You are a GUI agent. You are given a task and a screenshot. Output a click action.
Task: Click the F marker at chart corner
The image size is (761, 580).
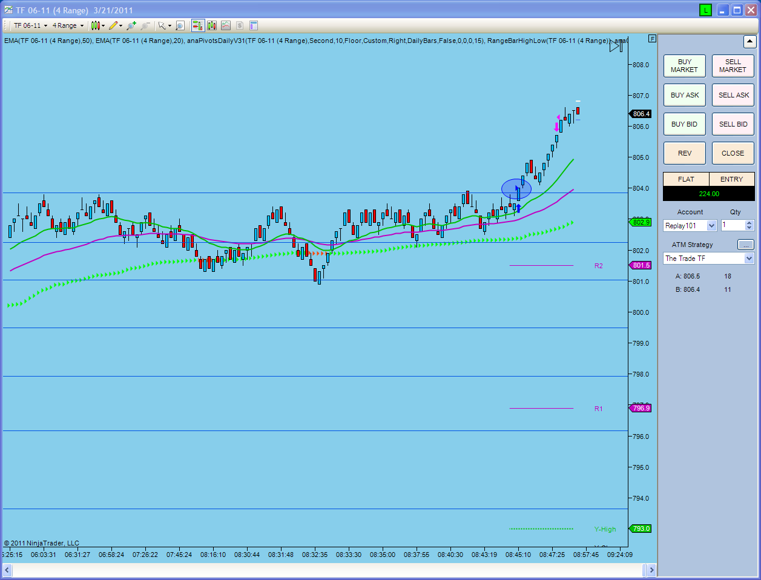click(x=652, y=38)
